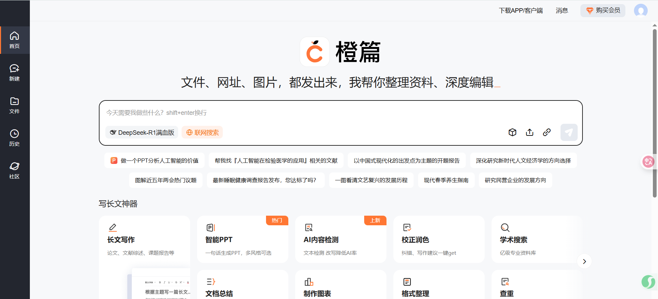Select suggestion 做一个PPT分析人工智能的价值

pyautogui.click(x=154, y=160)
